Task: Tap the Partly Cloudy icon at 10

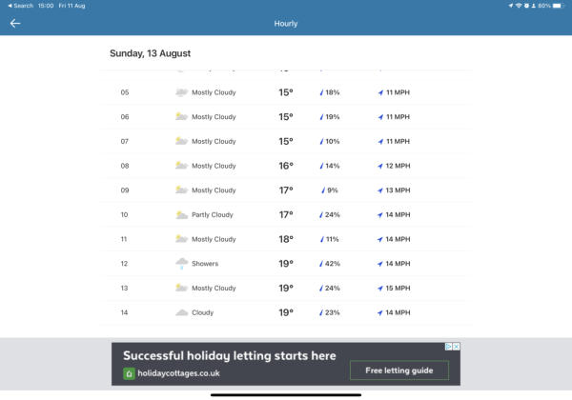Action: (181, 214)
